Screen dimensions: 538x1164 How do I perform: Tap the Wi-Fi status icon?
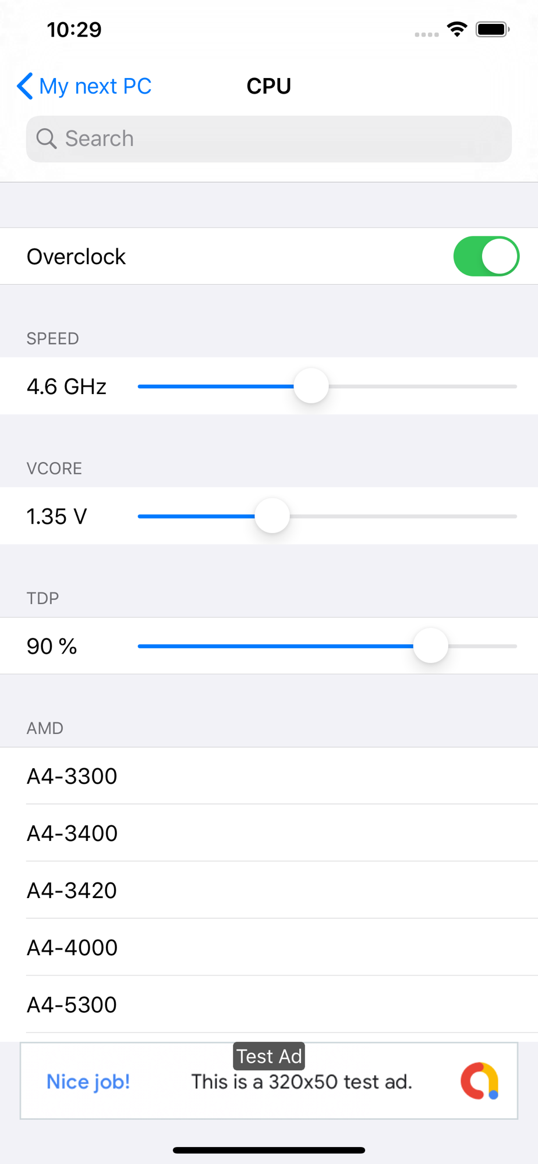click(x=457, y=29)
